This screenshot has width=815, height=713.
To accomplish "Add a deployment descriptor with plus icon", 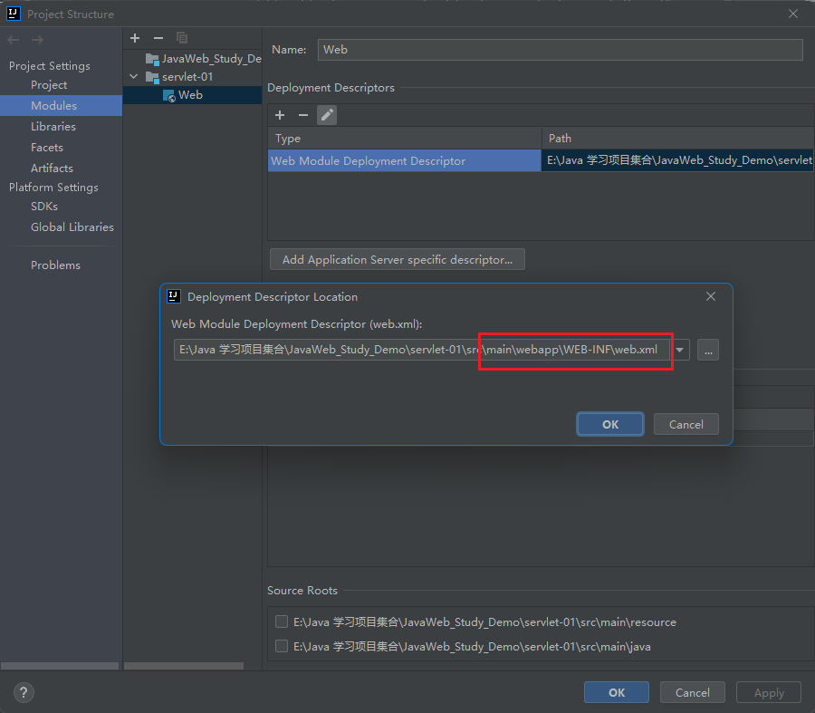I will 280,115.
